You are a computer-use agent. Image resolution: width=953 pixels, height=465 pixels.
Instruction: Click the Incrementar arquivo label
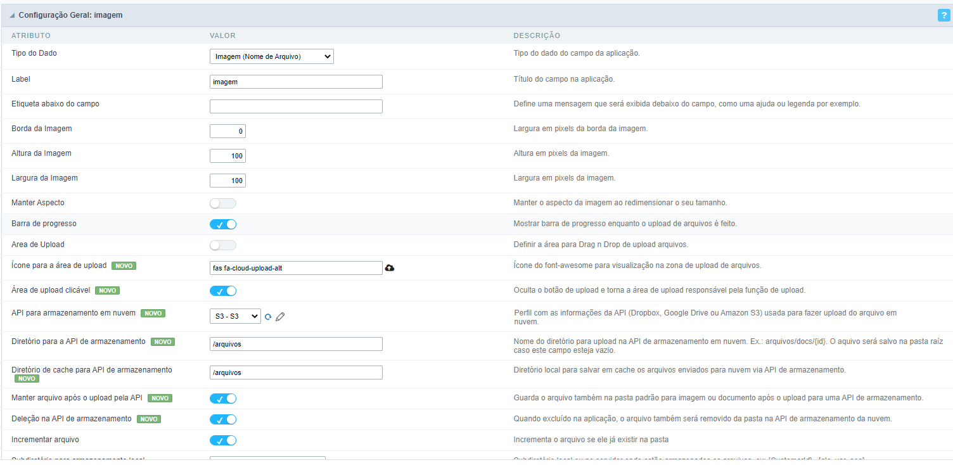click(x=45, y=440)
